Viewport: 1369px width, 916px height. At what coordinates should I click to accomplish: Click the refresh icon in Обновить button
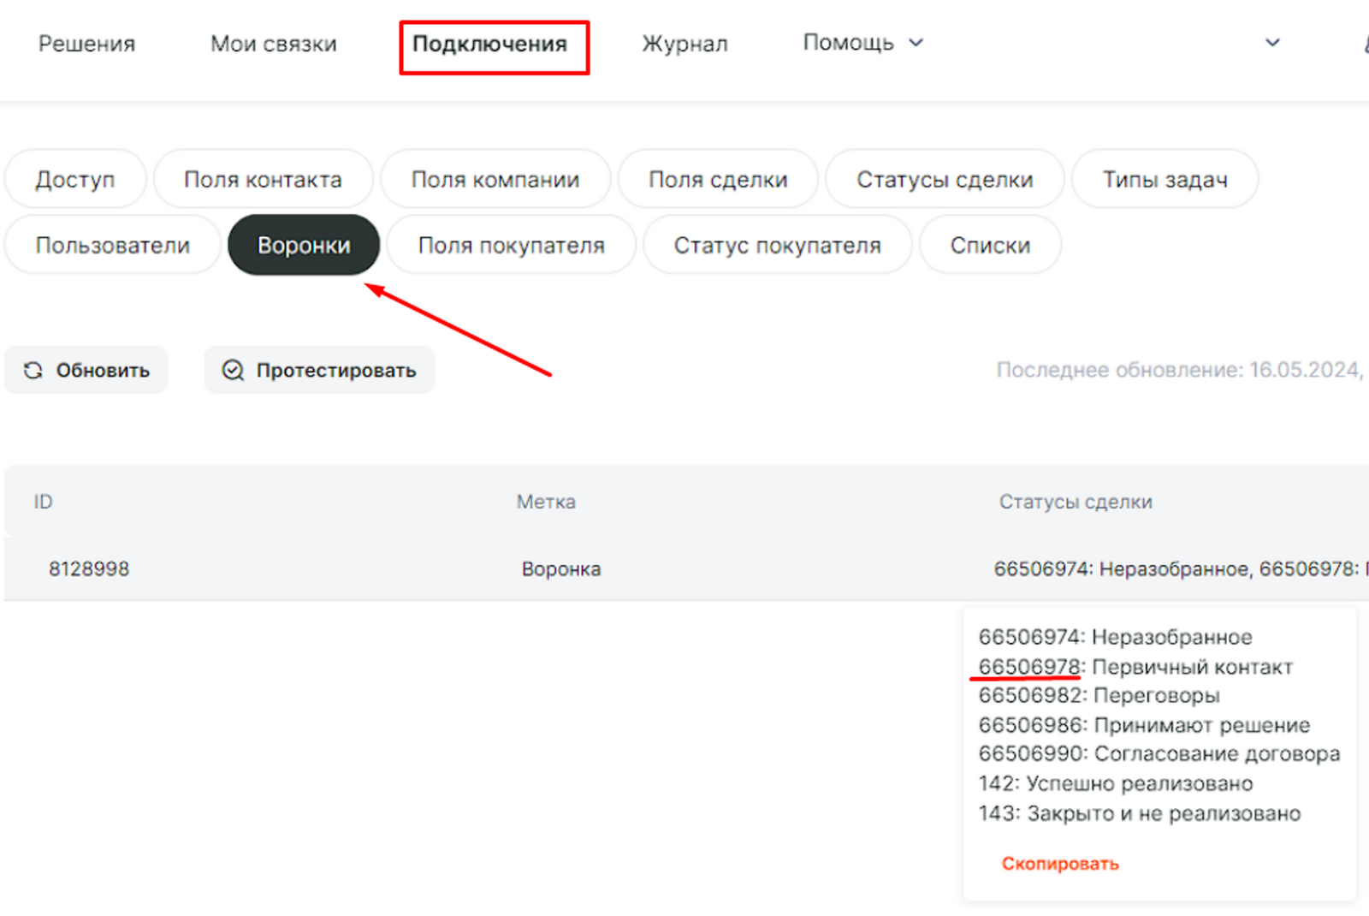pyautogui.click(x=33, y=370)
